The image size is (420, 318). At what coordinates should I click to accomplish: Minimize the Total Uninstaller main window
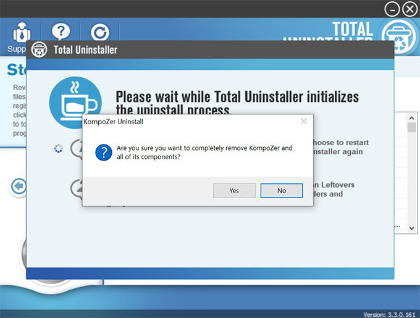(392, 10)
